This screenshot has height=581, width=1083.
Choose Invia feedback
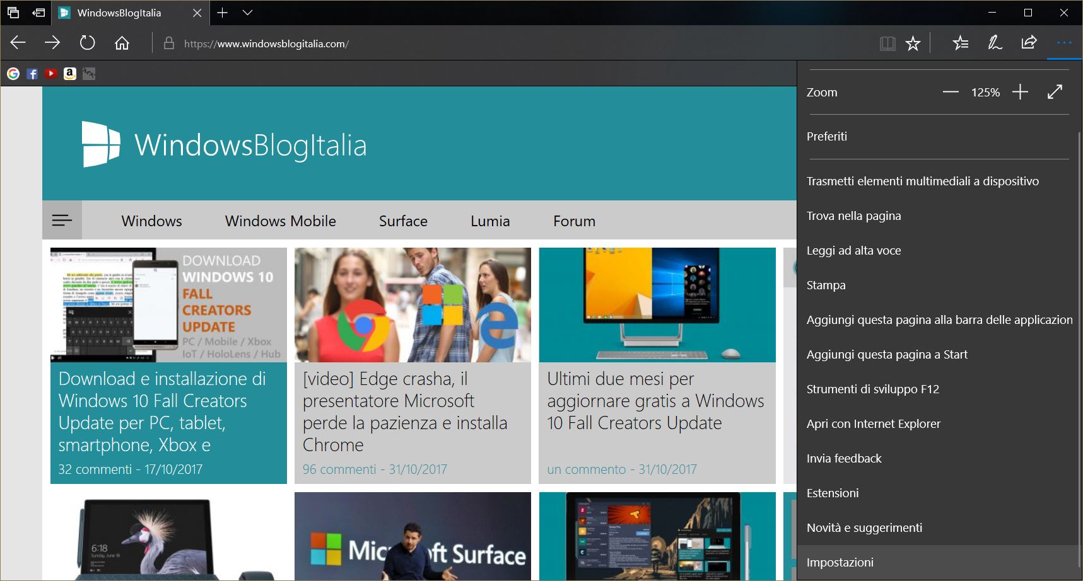pos(939,458)
